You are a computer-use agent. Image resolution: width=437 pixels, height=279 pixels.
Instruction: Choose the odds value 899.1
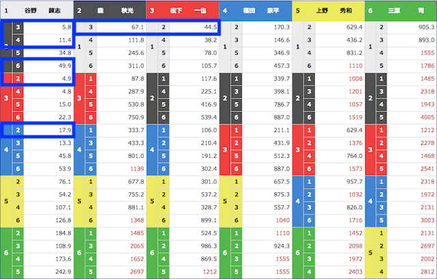(x=209, y=220)
